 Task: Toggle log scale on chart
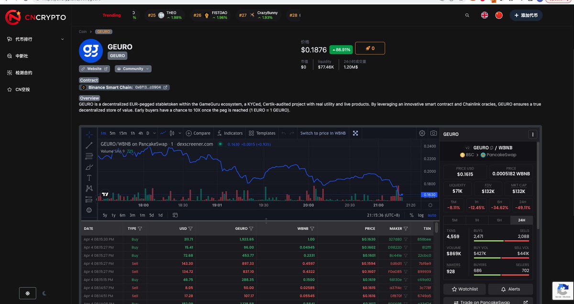[421, 215]
